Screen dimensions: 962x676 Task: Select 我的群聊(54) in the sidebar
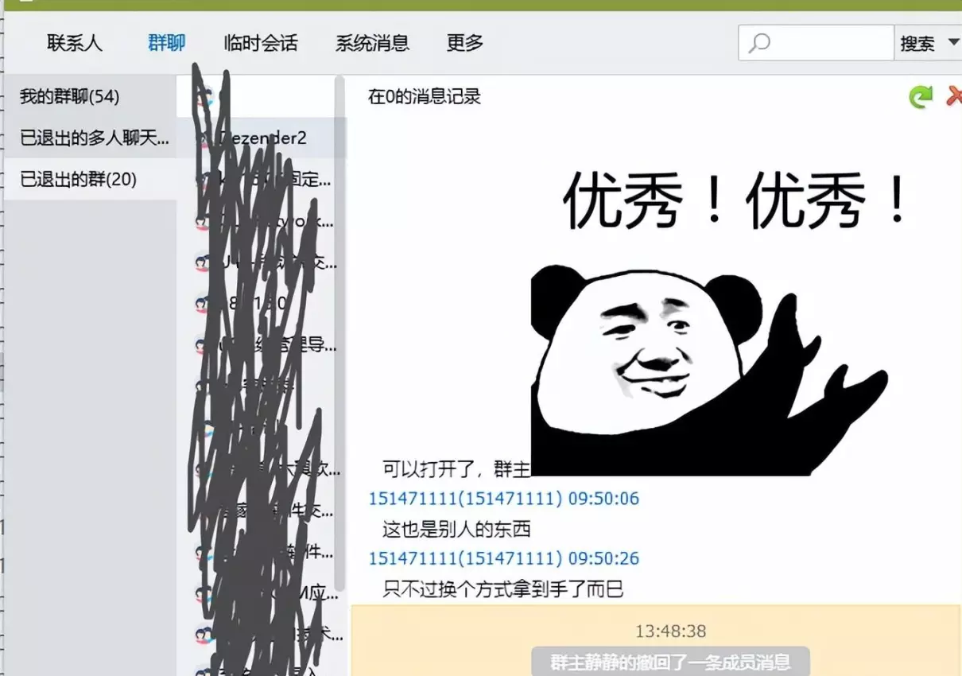[90, 96]
